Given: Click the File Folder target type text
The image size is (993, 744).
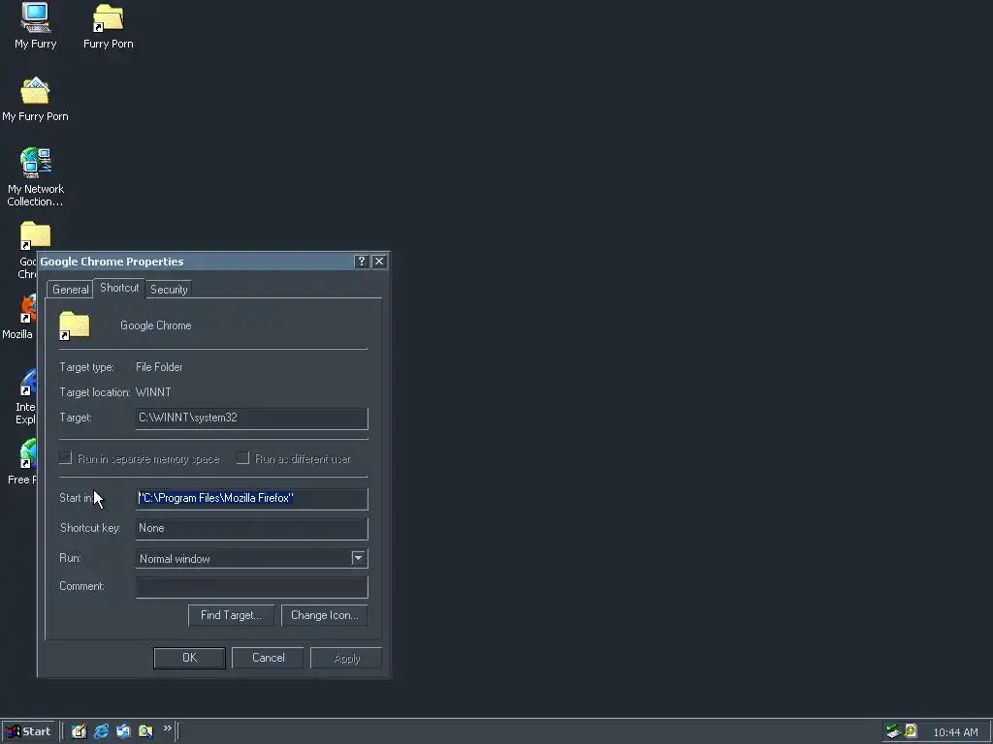Looking at the screenshot, I should pos(159,367).
